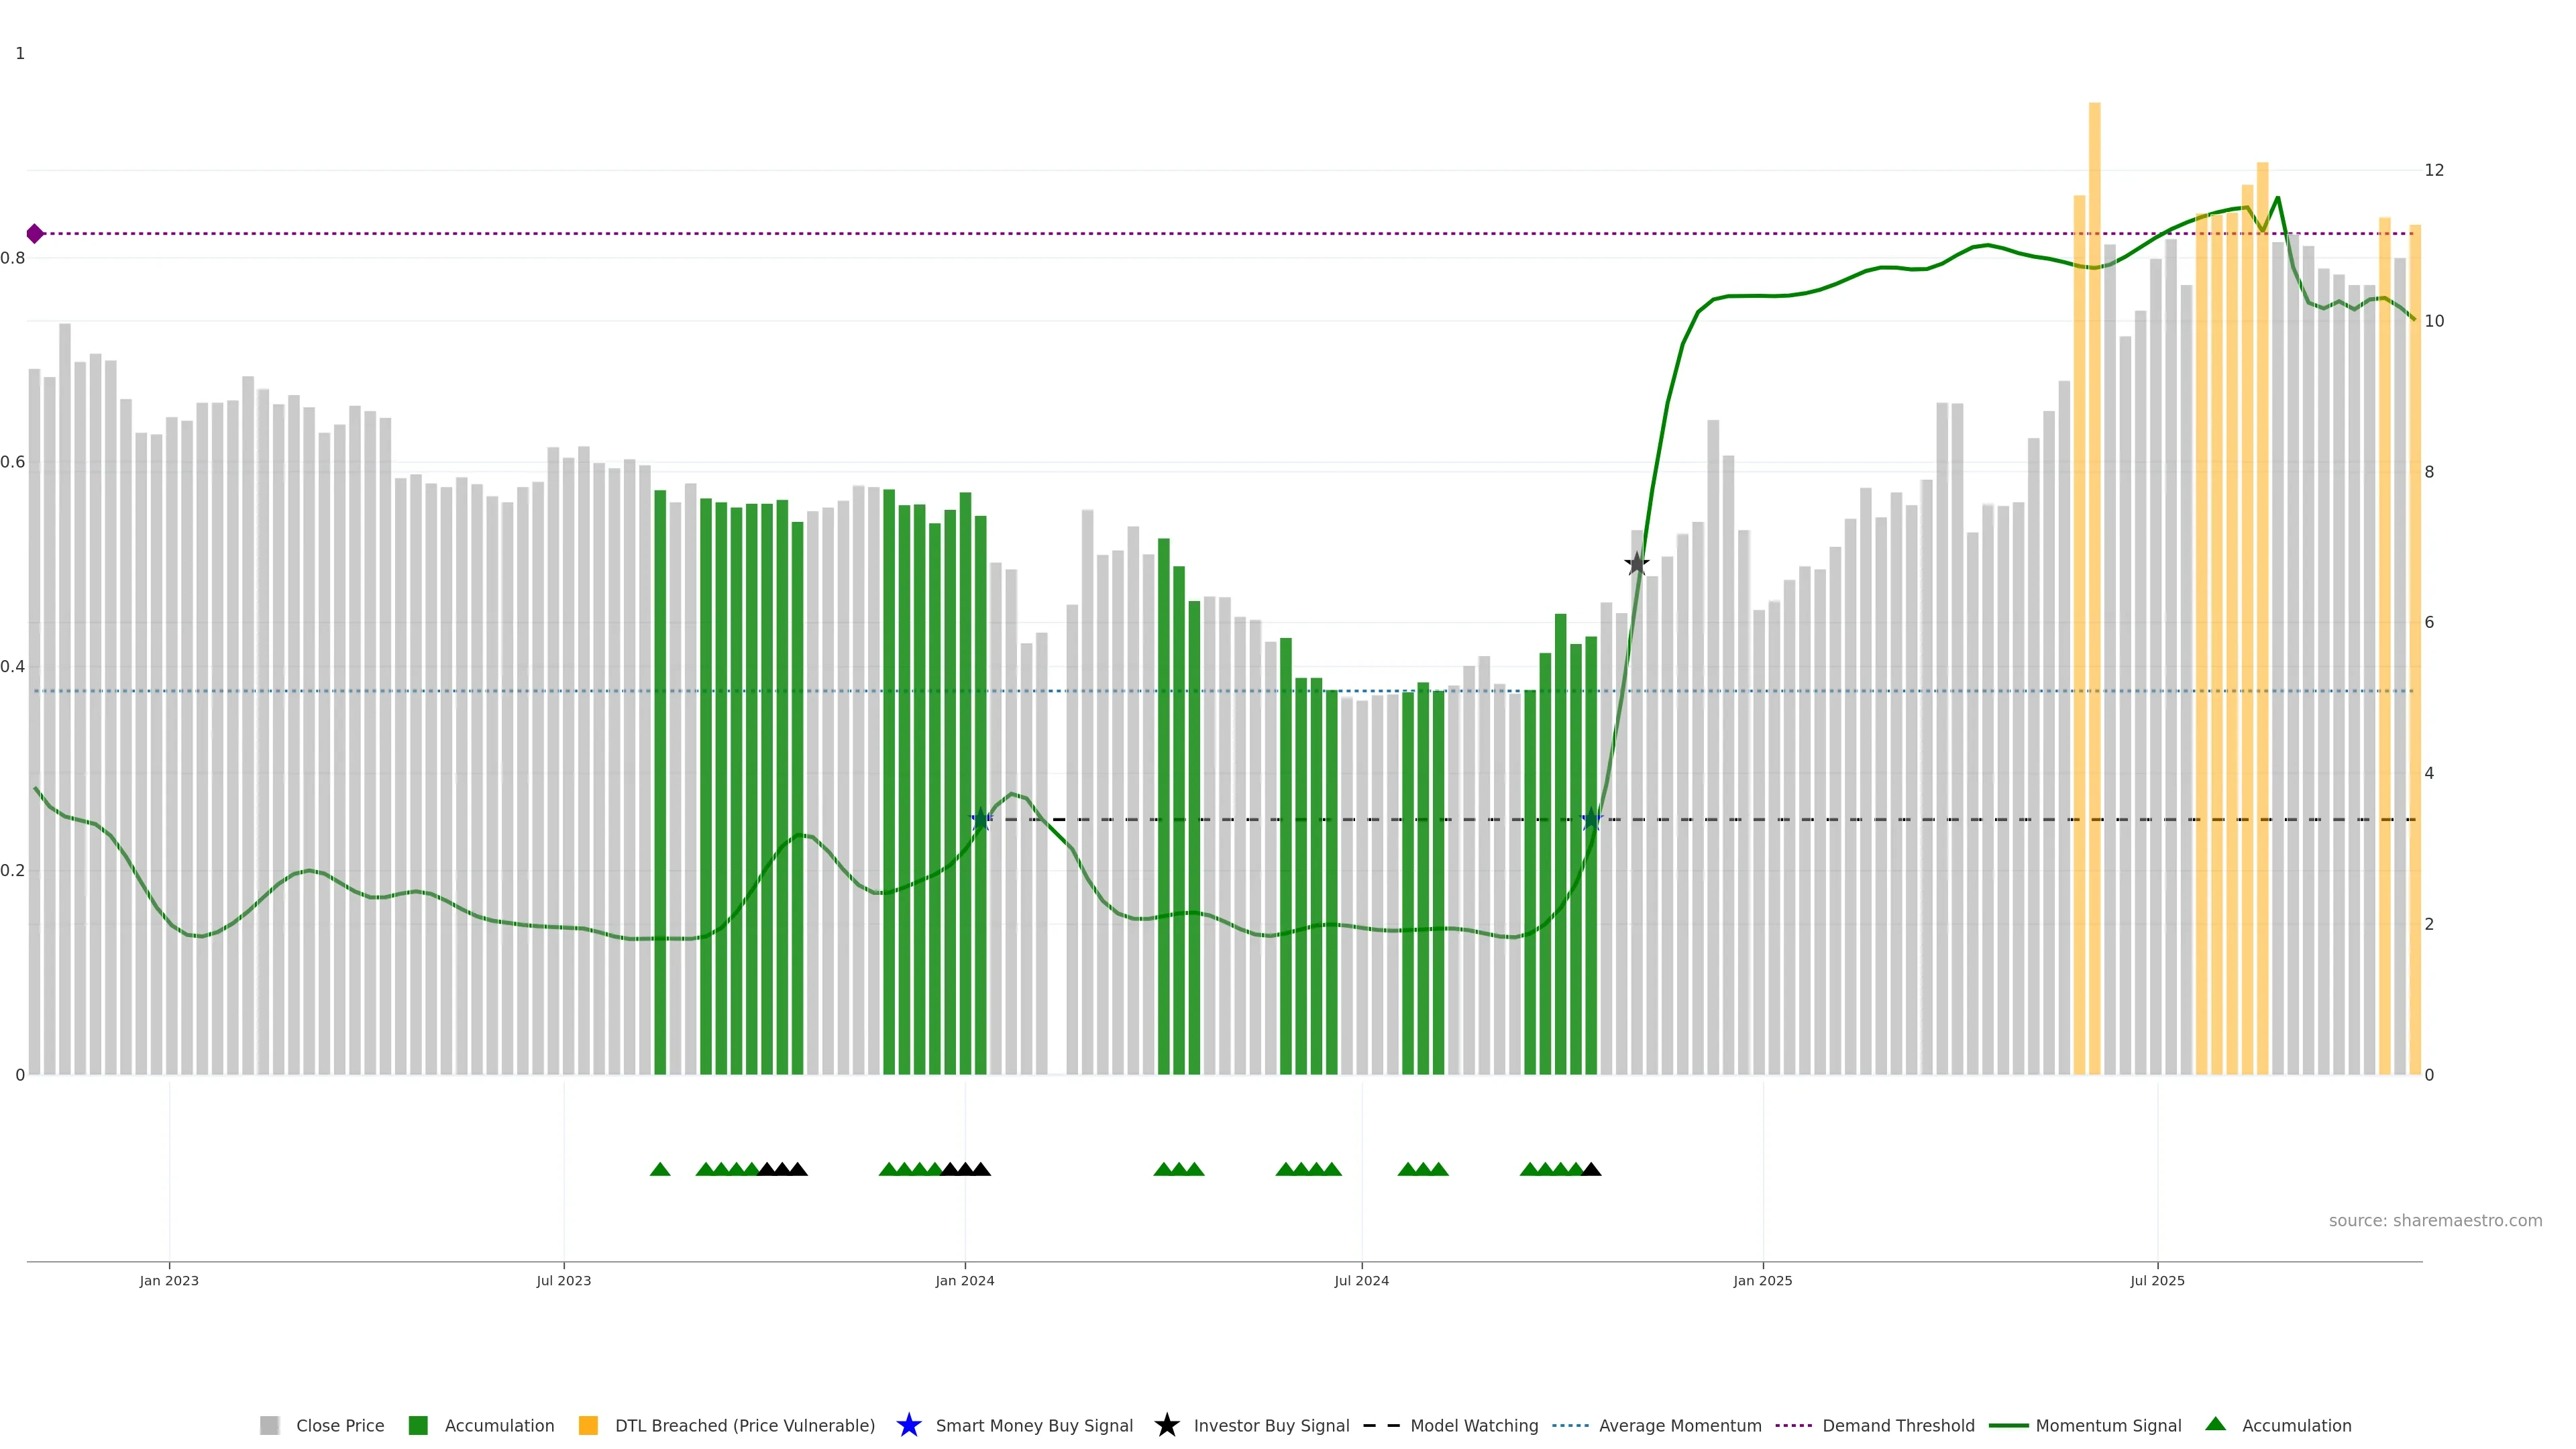Click the blue star marker near Jan 2024
Viewport: 2576px width, 1449px height.
[x=981, y=820]
